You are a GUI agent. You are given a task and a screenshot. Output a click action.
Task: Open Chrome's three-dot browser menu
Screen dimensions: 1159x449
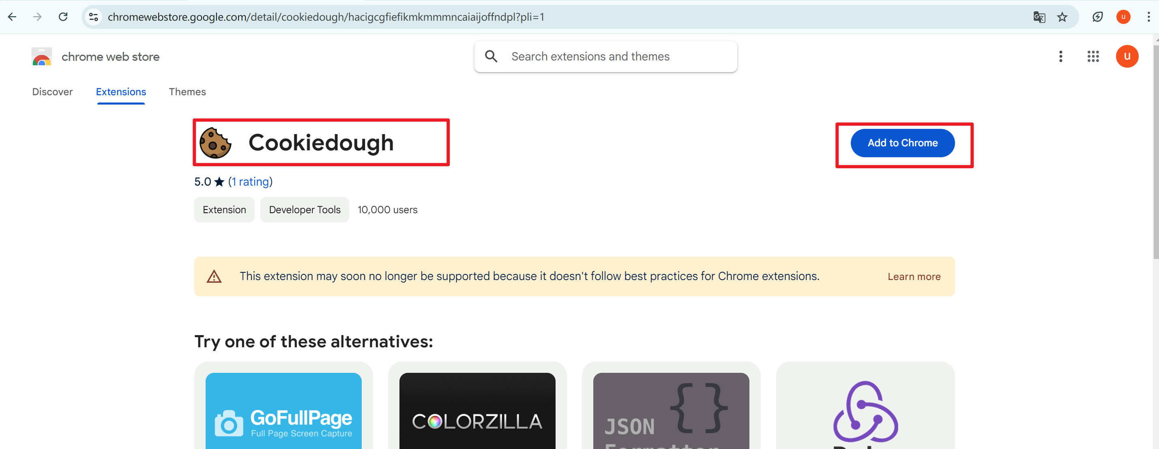1148,17
